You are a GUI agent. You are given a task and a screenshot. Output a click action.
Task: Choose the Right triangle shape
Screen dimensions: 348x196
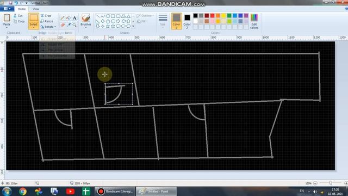[98, 21]
